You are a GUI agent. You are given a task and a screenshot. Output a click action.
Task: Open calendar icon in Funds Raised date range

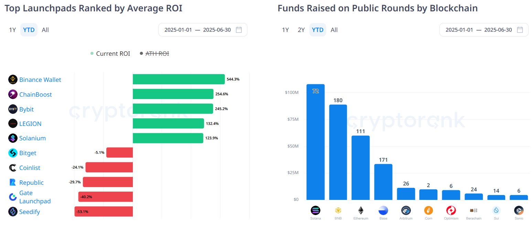click(520, 30)
